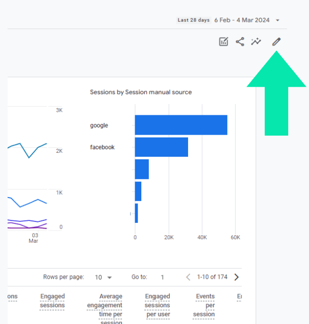
Task: Select the google bar in sessions chart
Action: pos(180,125)
